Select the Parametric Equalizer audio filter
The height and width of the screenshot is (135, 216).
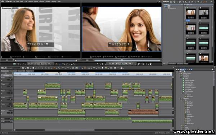pyautogui.click(x=190, y=87)
